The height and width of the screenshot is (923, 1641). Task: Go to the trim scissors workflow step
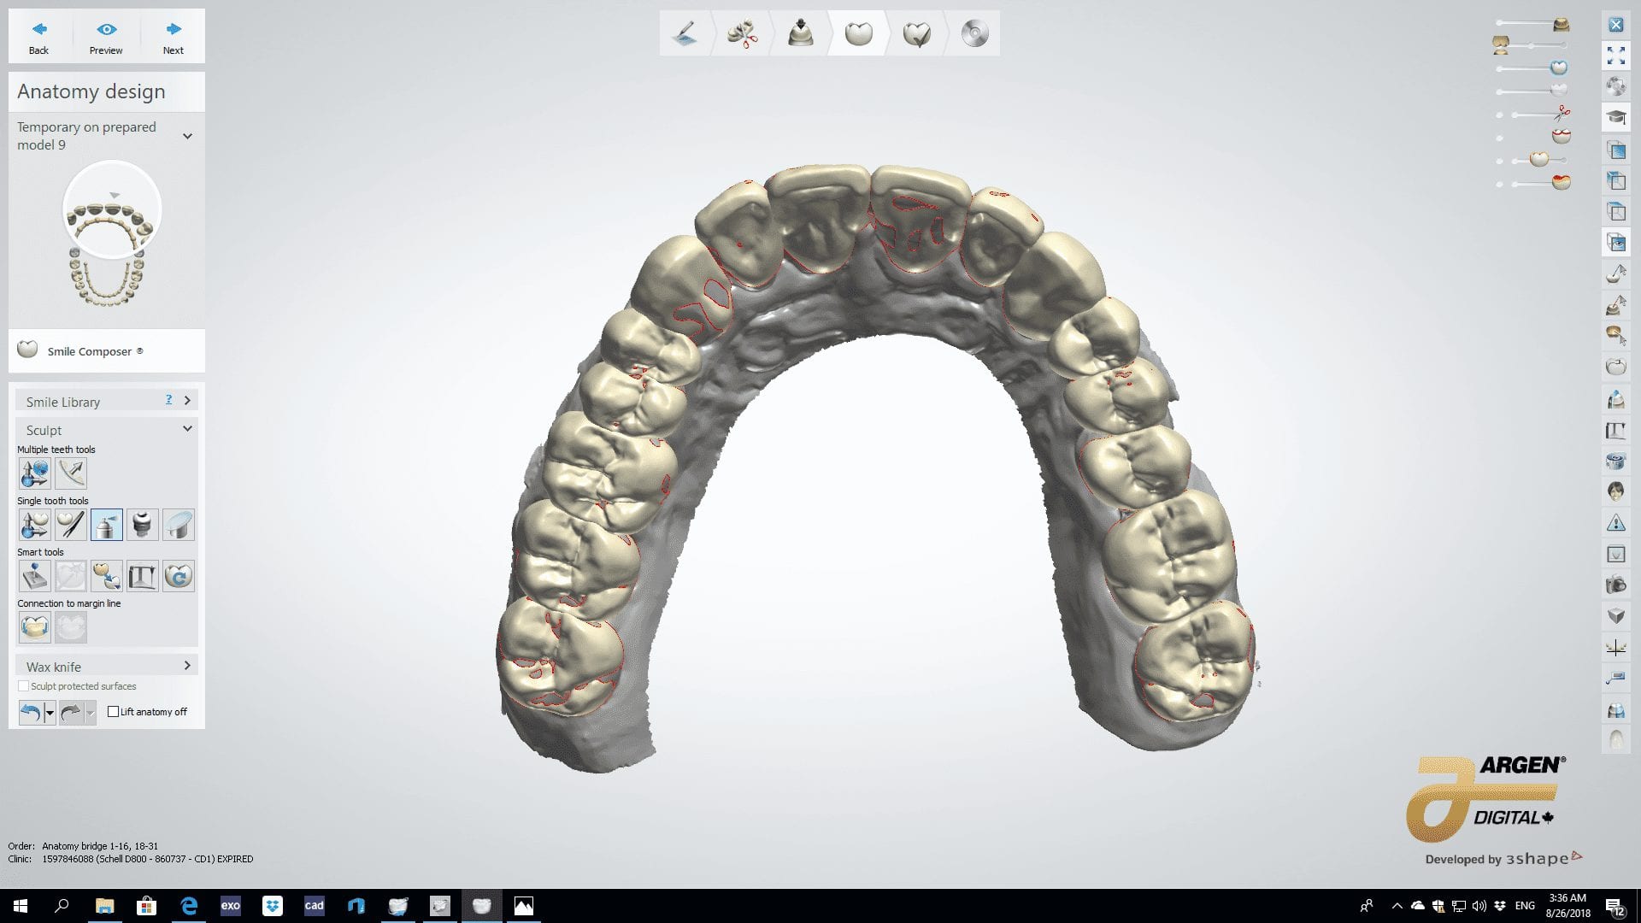(x=742, y=33)
